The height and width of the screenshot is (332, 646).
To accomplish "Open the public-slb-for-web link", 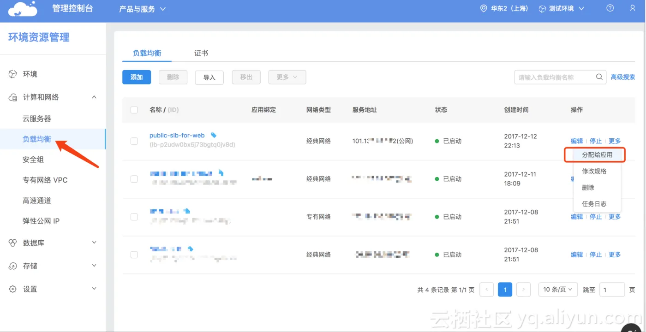I will (177, 135).
